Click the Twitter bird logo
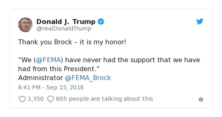This screenshot has width=222, height=117. [200, 21]
